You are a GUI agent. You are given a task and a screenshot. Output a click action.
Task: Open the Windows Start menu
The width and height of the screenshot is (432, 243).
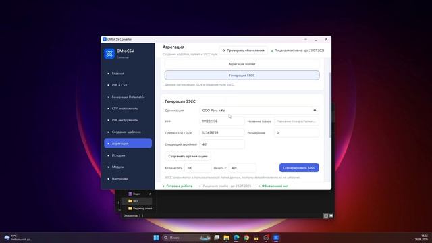[156, 238]
